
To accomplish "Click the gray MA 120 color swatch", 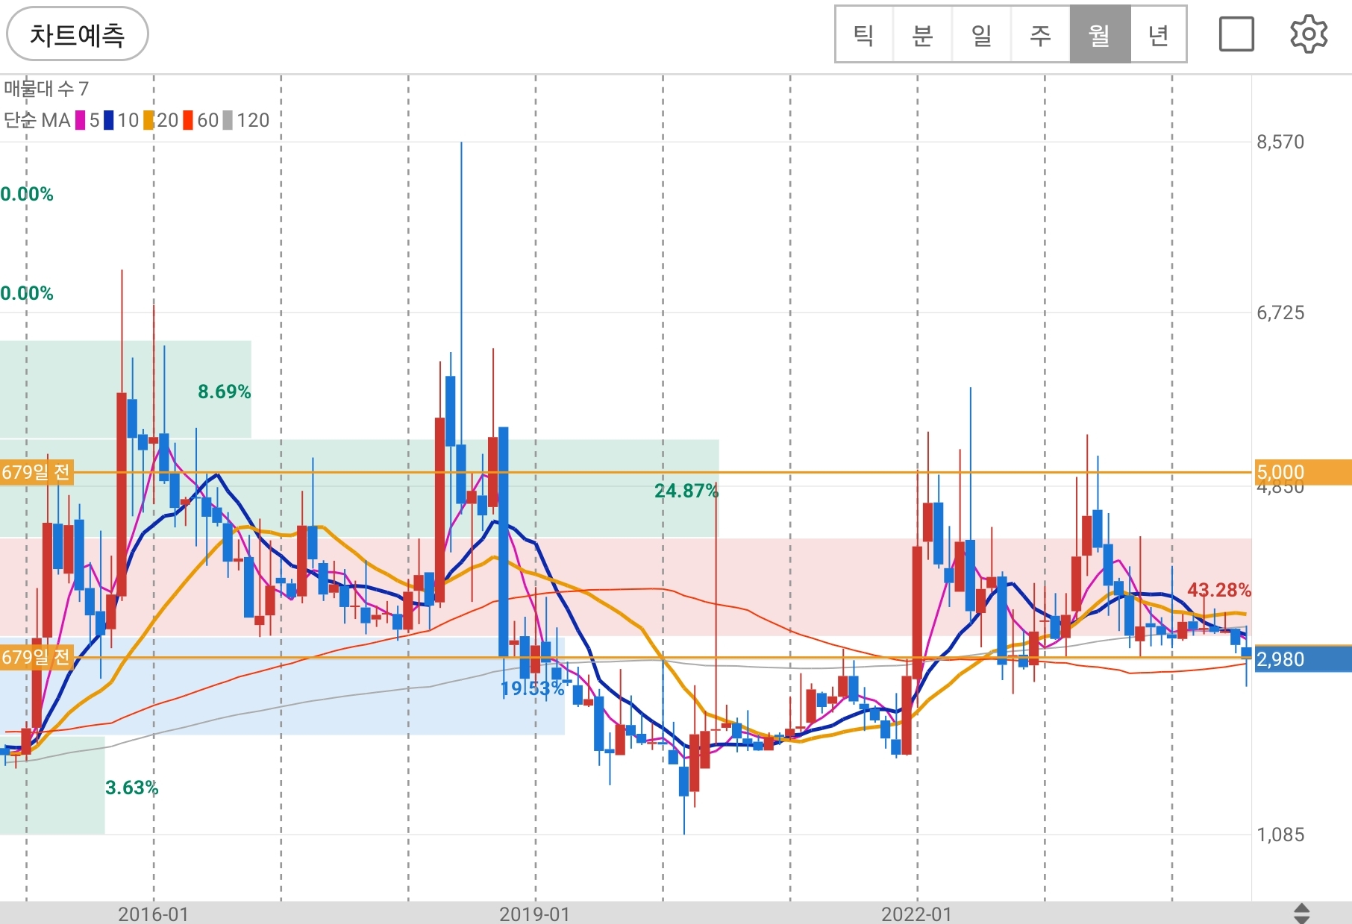I will pyautogui.click(x=228, y=120).
